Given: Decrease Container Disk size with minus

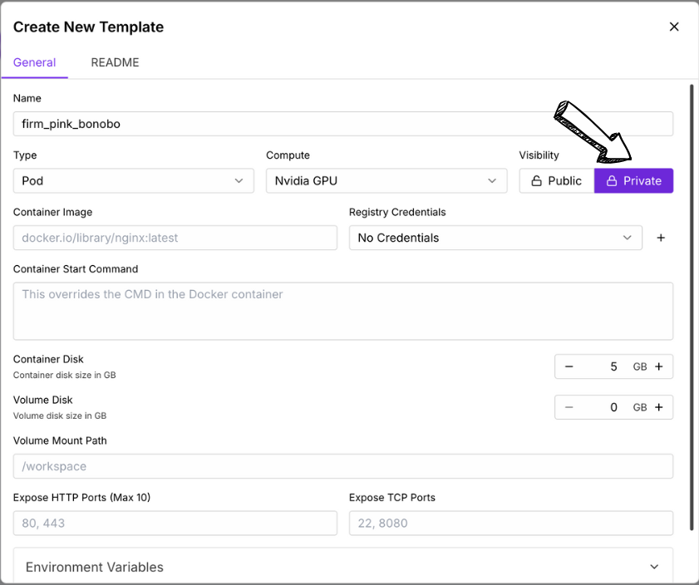Looking at the screenshot, I should pyautogui.click(x=569, y=366).
